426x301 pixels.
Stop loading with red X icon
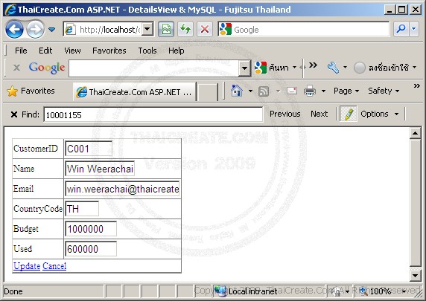pos(205,29)
